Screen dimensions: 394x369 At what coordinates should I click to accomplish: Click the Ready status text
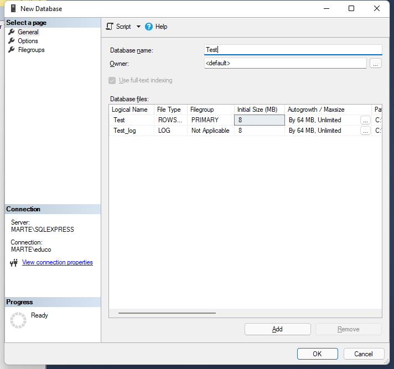pos(39,315)
